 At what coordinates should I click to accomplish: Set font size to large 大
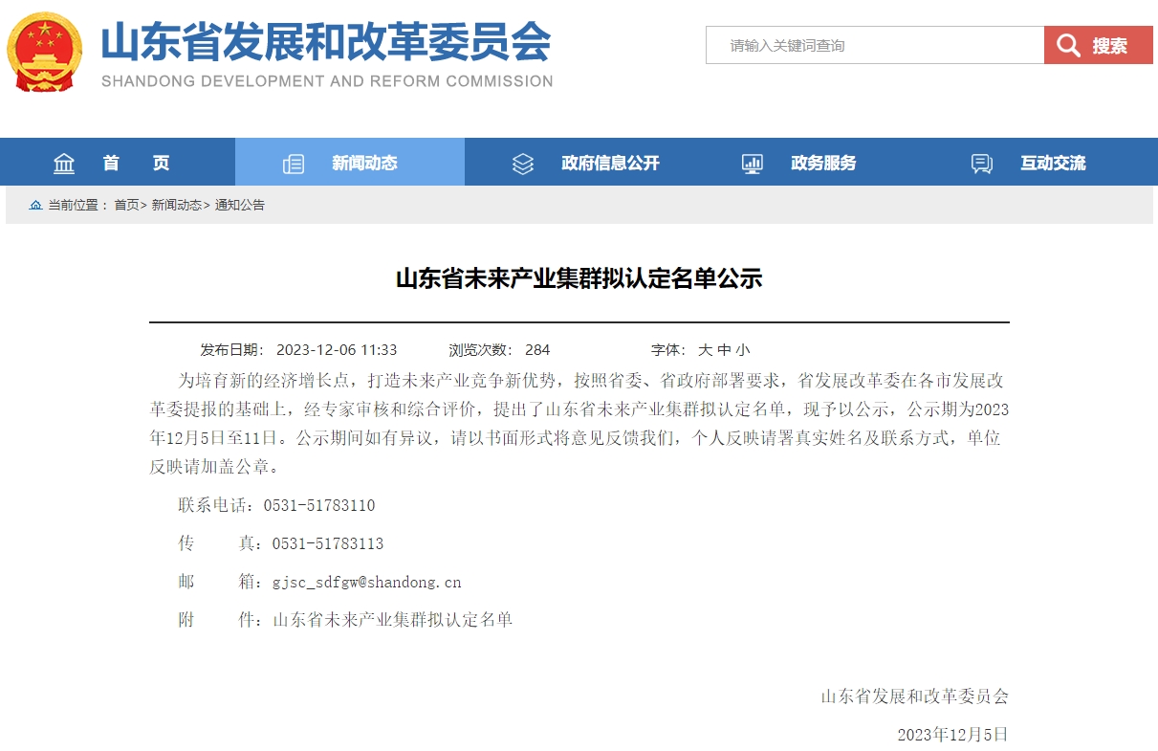point(705,350)
